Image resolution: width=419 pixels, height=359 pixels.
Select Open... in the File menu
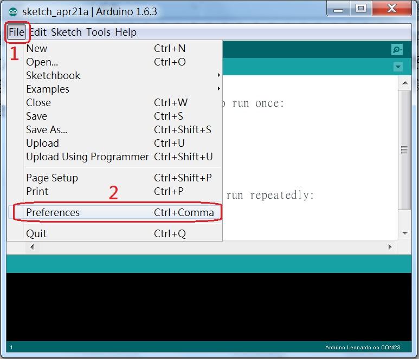tap(115, 62)
